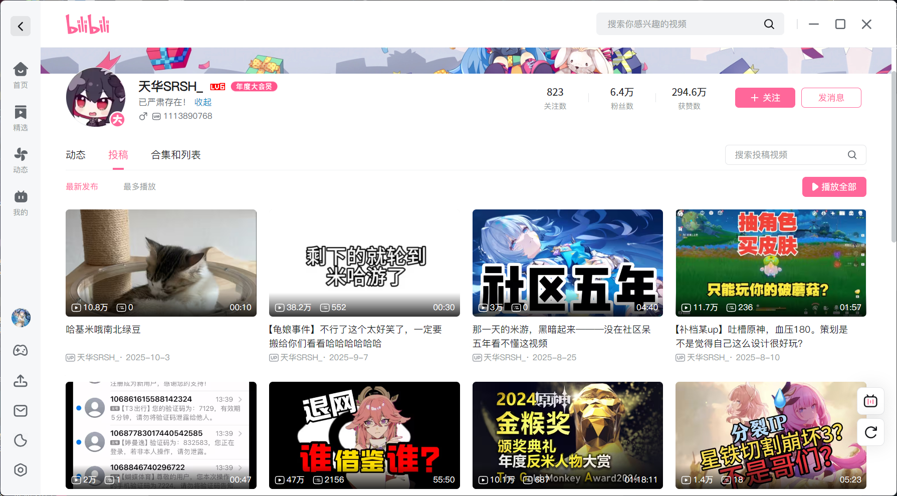Sort videos by 最多播放

point(140,186)
